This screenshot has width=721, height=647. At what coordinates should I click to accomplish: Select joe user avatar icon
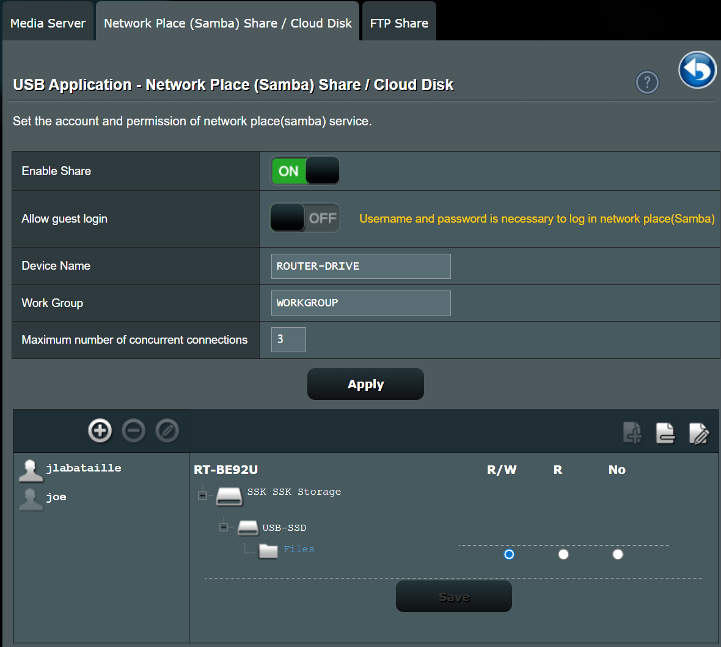point(31,499)
